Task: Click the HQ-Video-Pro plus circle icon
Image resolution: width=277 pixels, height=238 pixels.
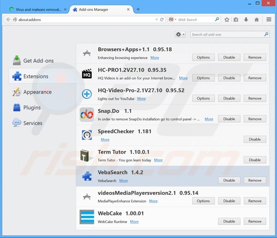Action: coord(87,94)
